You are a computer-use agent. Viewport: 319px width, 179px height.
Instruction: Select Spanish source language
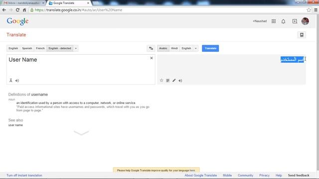point(27,48)
